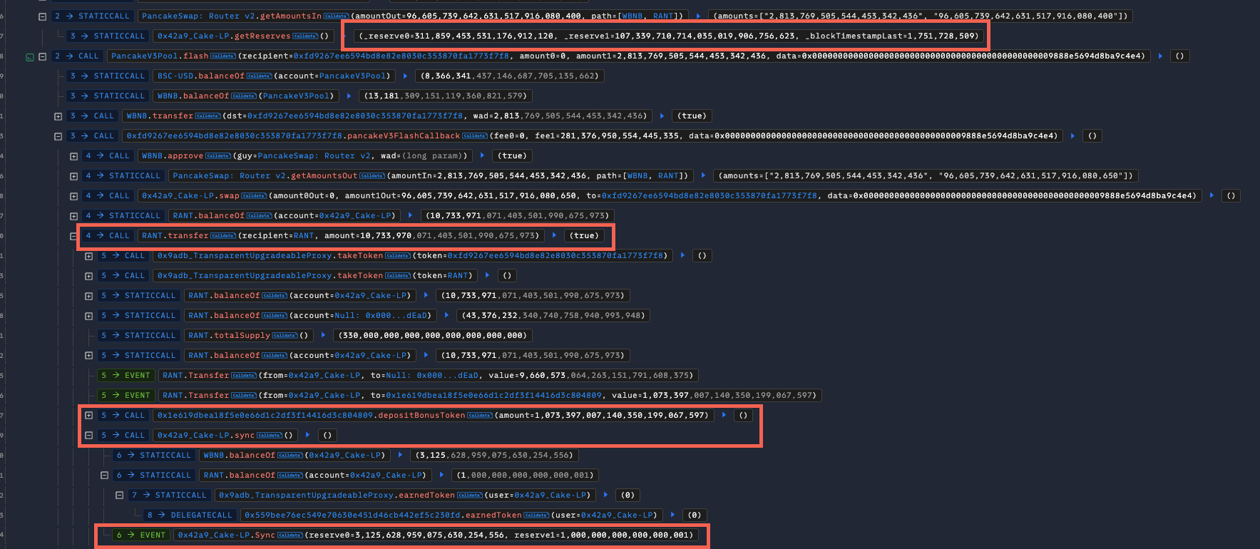The width and height of the screenshot is (1260, 549).
Task: Open calldata badge on Cake-LP.swap
Action: click(x=254, y=195)
